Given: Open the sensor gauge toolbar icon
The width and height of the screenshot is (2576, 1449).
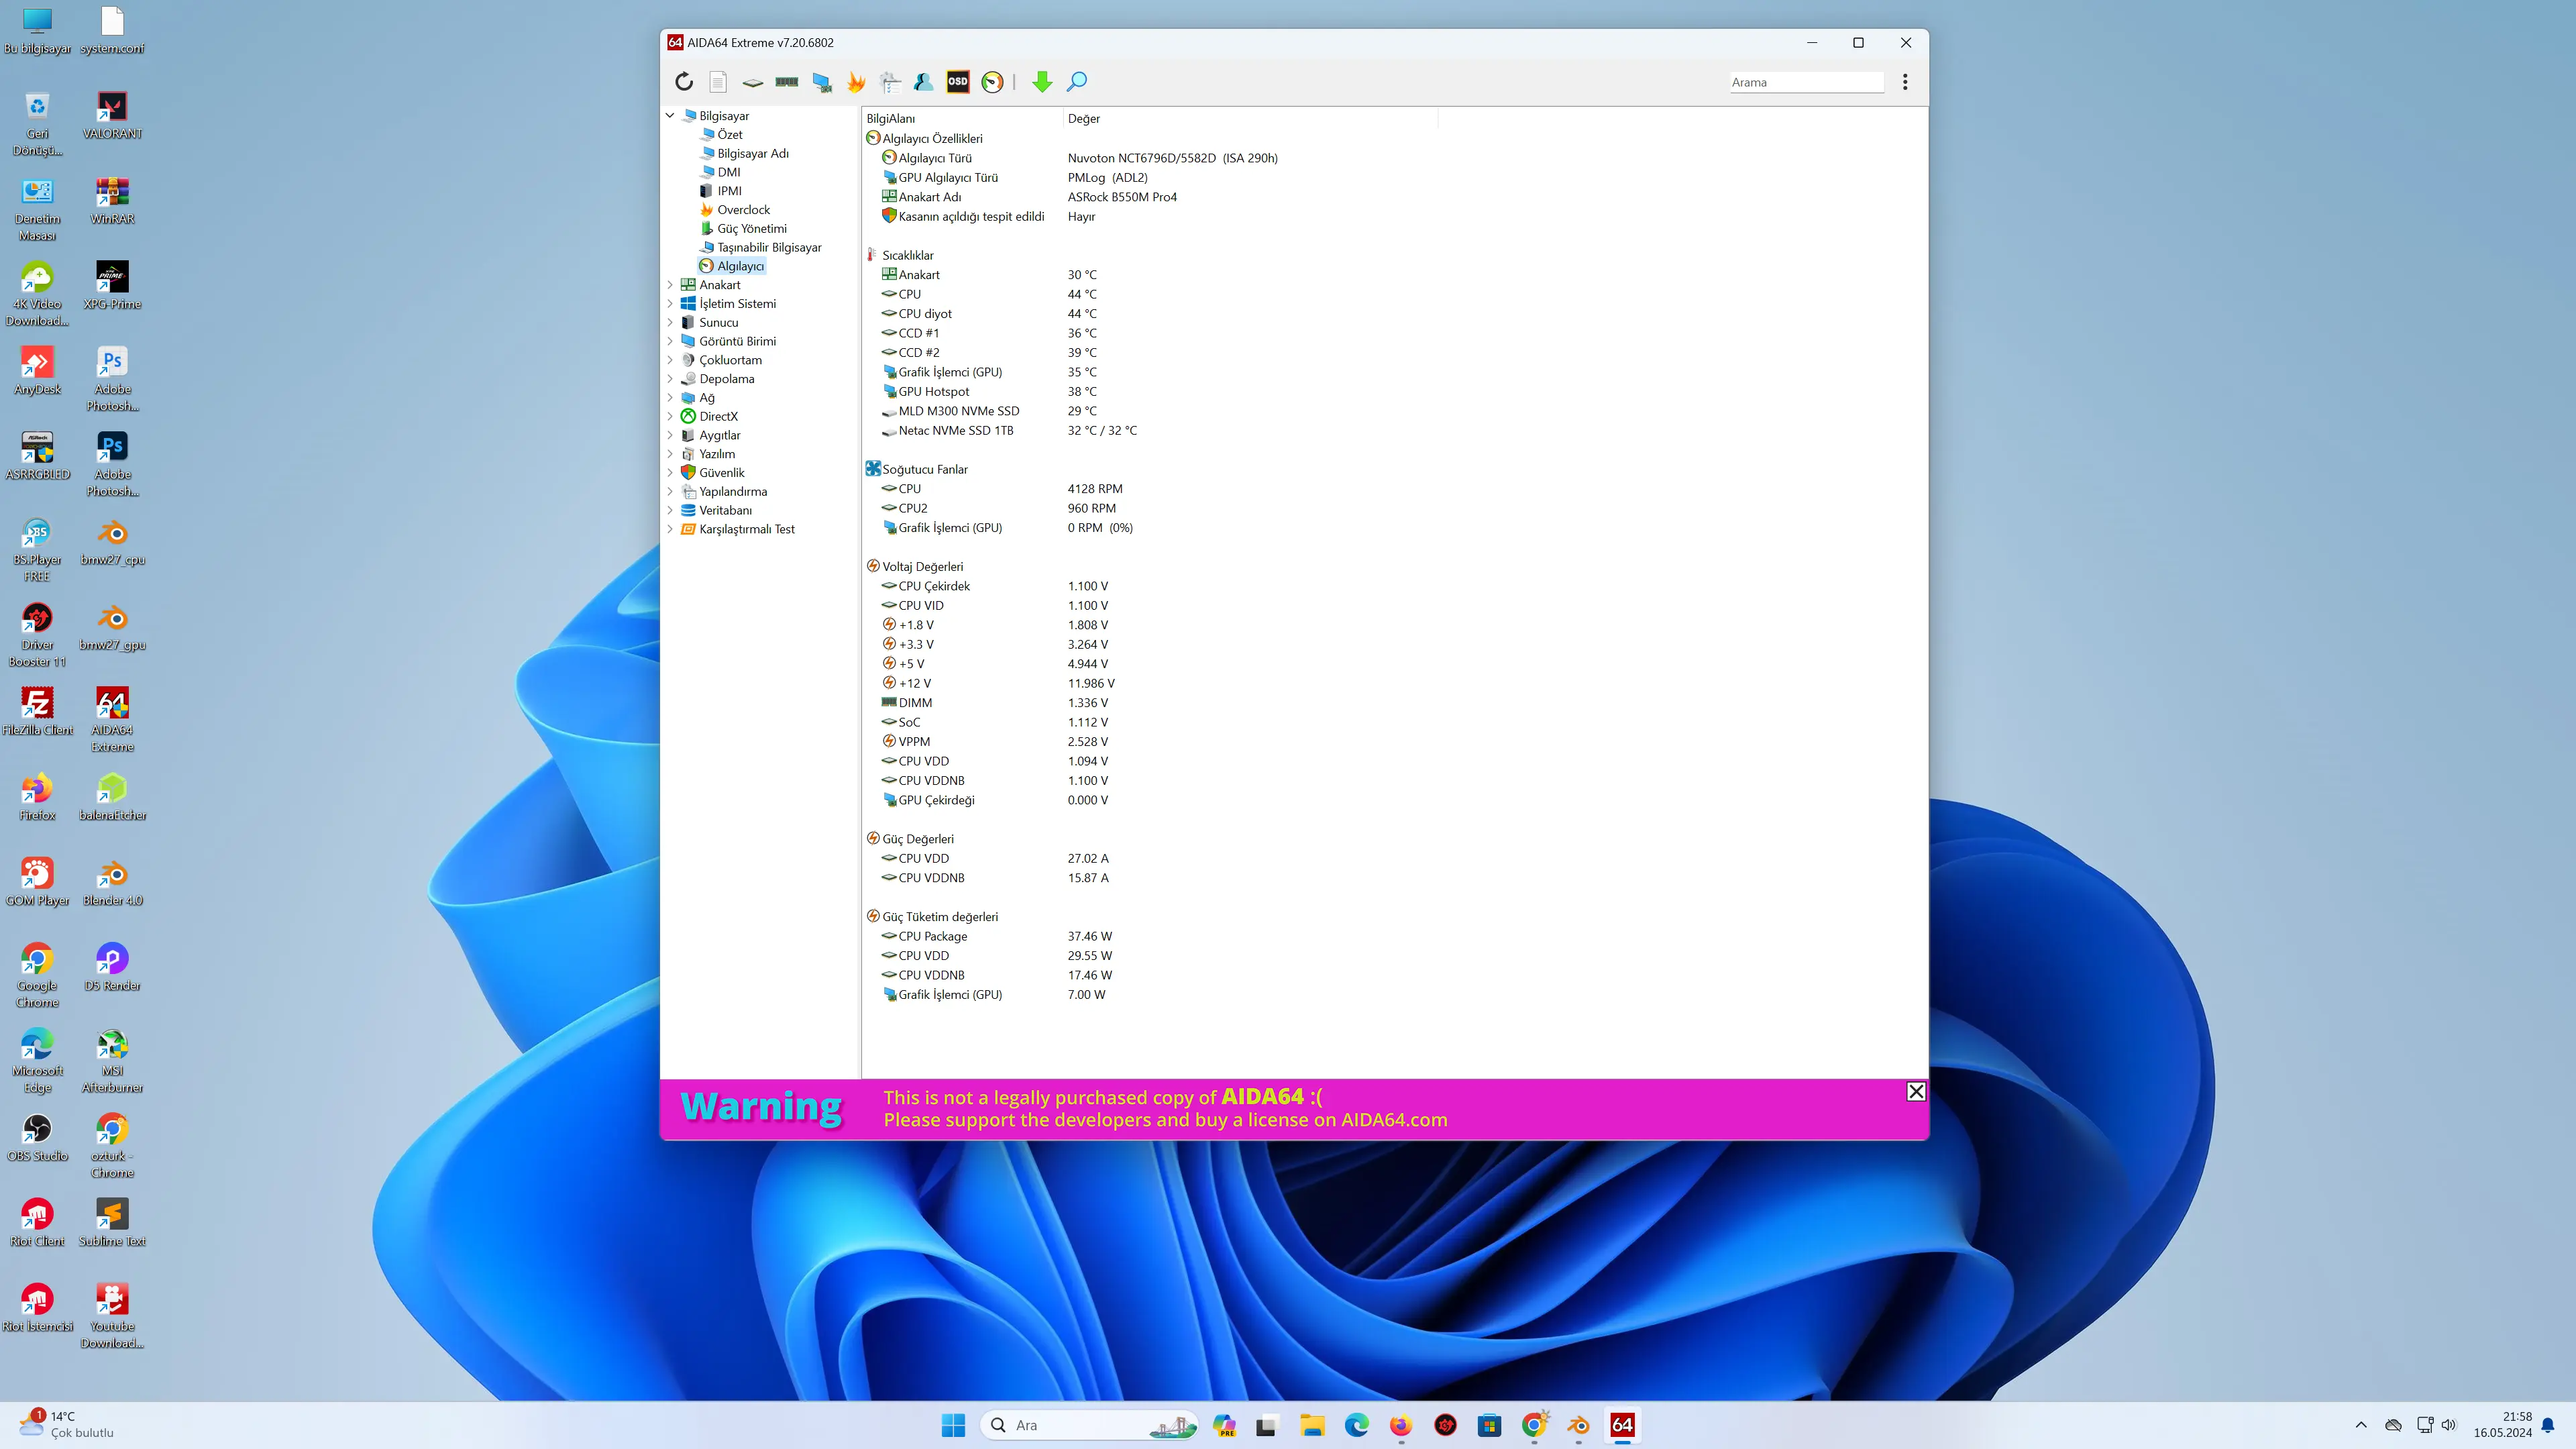Looking at the screenshot, I should tap(992, 82).
